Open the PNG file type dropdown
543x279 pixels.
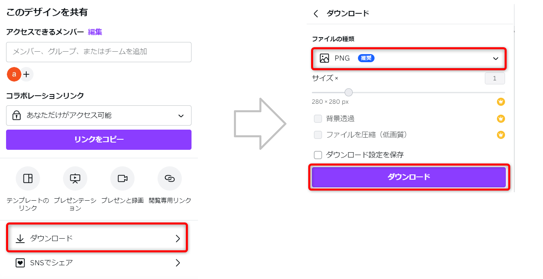[x=408, y=59]
